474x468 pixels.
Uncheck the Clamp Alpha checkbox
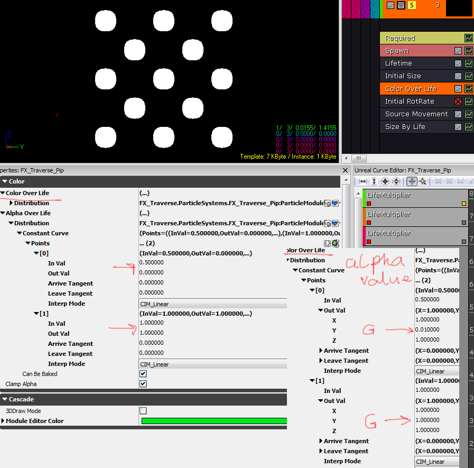click(143, 383)
